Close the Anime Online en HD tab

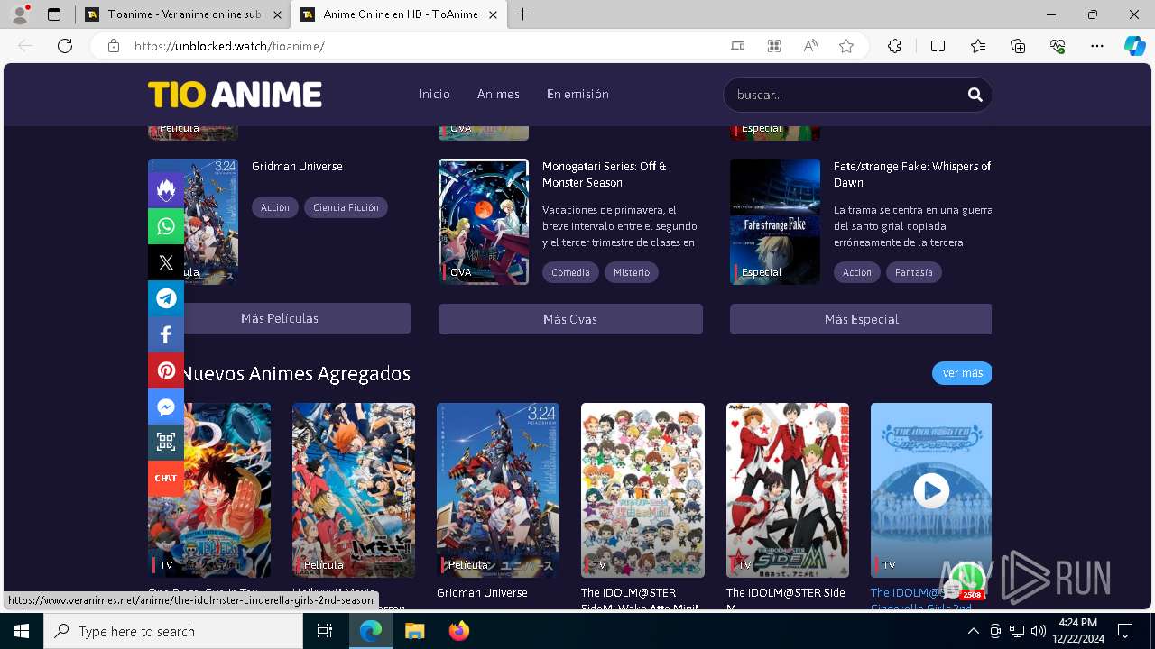[493, 14]
